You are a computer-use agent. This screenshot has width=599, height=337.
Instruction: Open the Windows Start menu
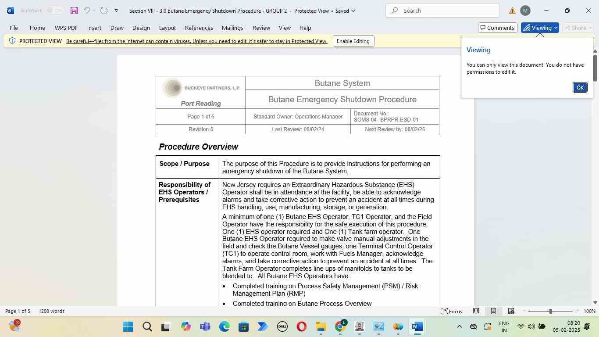(128, 326)
